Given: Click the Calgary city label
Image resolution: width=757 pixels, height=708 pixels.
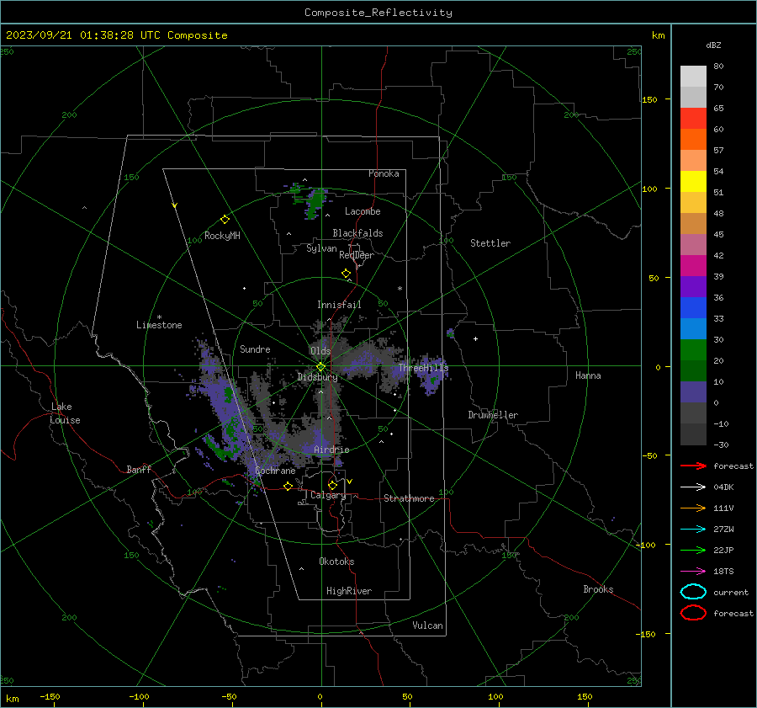Looking at the screenshot, I should pos(328,495).
